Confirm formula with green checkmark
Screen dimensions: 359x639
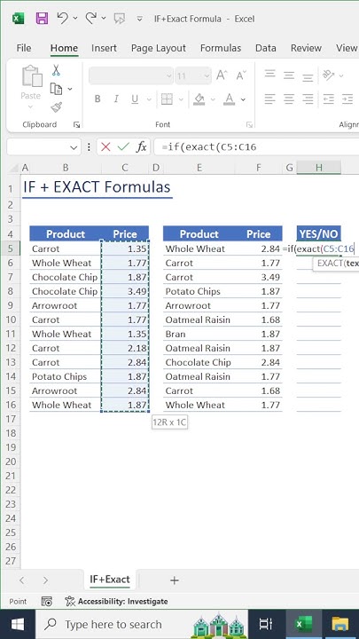point(123,147)
